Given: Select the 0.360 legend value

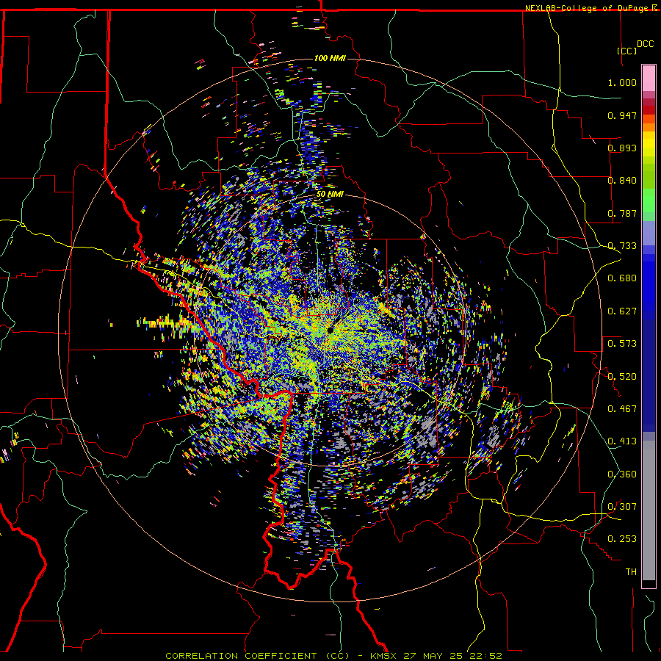Looking at the screenshot, I should pyautogui.click(x=622, y=474).
